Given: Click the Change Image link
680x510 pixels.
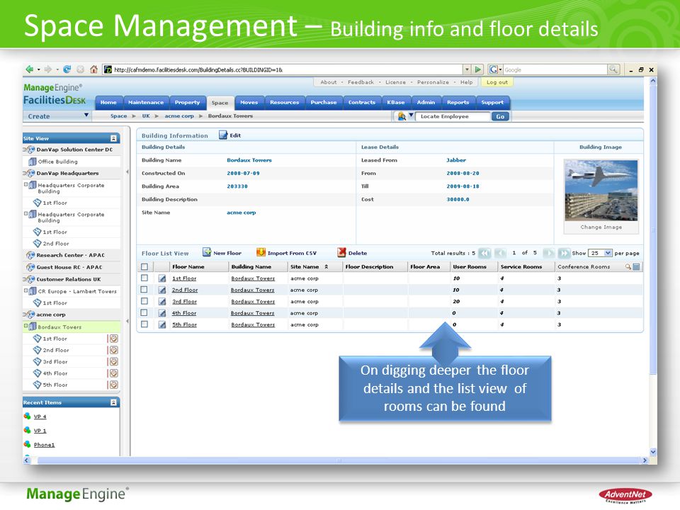Looking at the screenshot, I should click(x=601, y=227).
